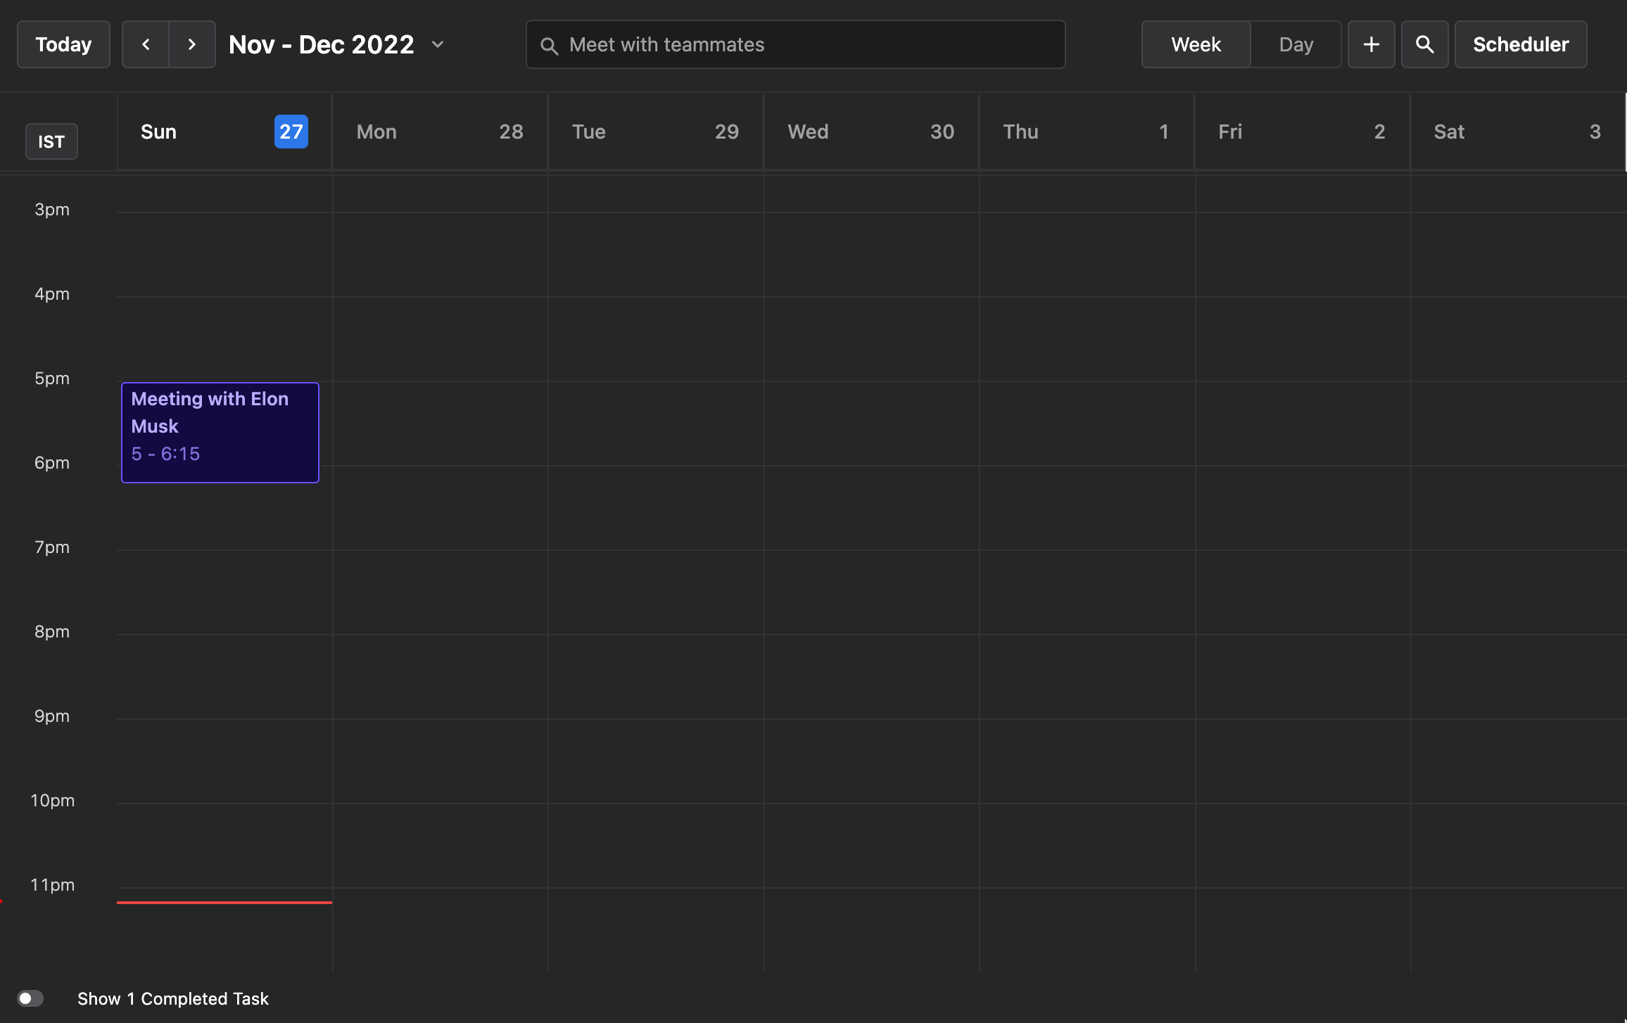This screenshot has height=1023, width=1627.
Task: Select today's date number 27 under Sun
Action: pos(291,131)
